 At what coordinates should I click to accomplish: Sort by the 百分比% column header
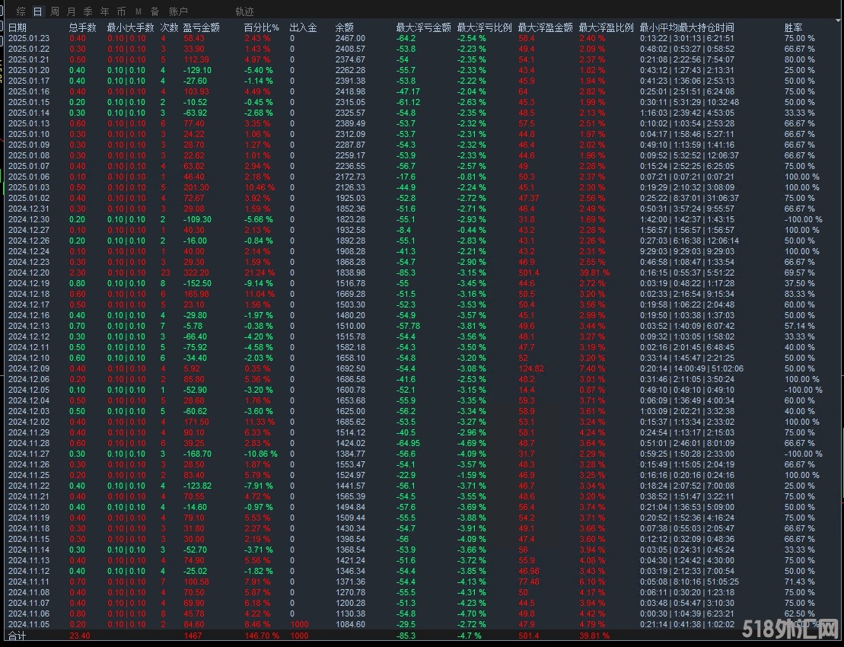262,27
